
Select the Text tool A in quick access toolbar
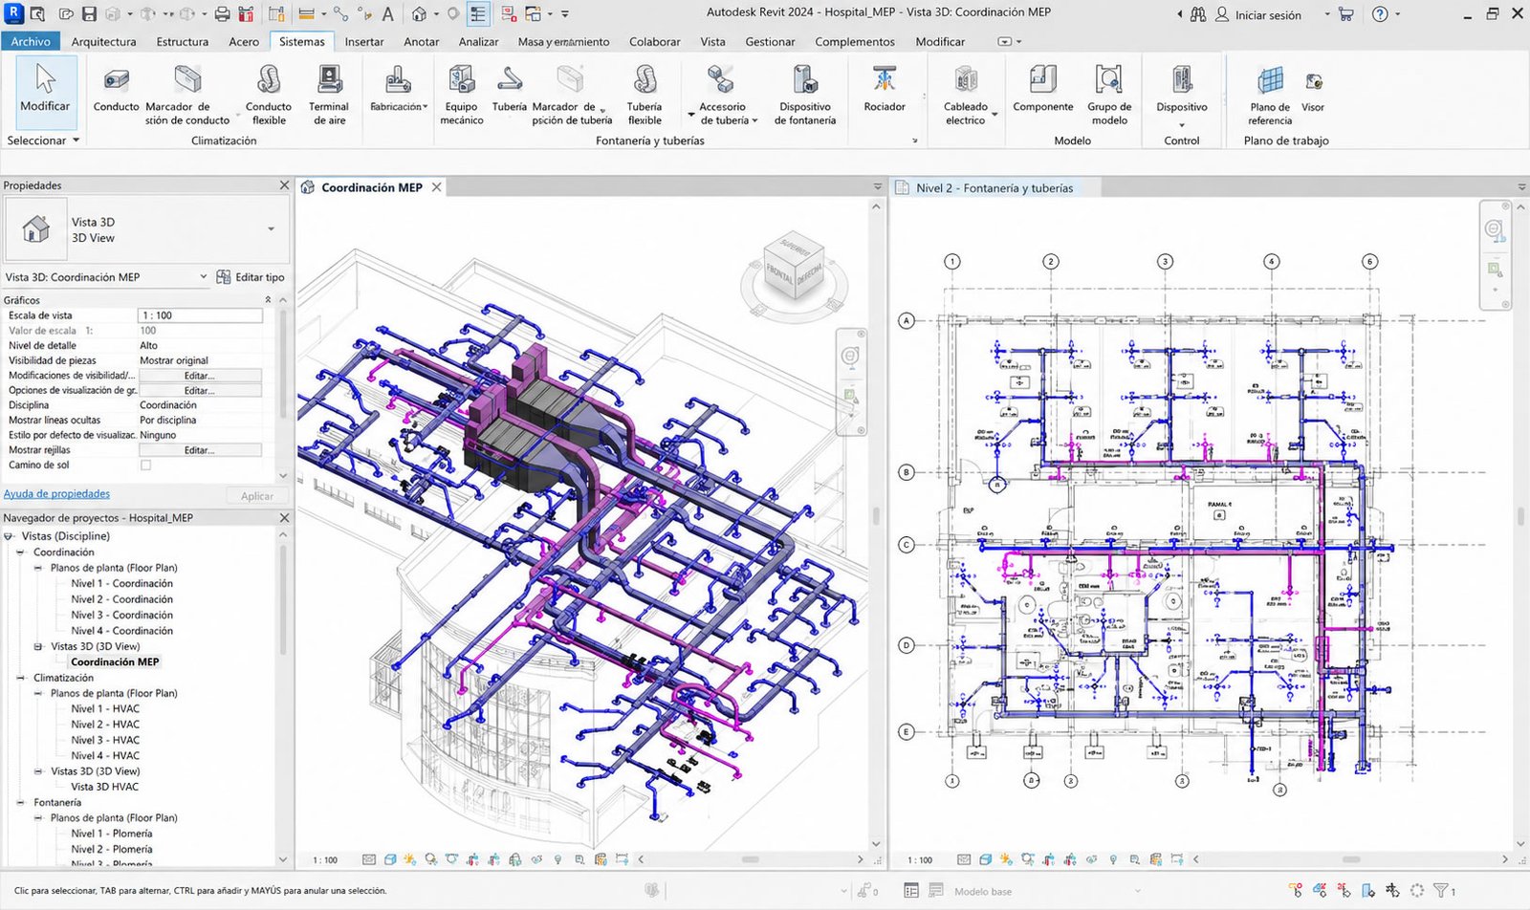[x=387, y=14]
